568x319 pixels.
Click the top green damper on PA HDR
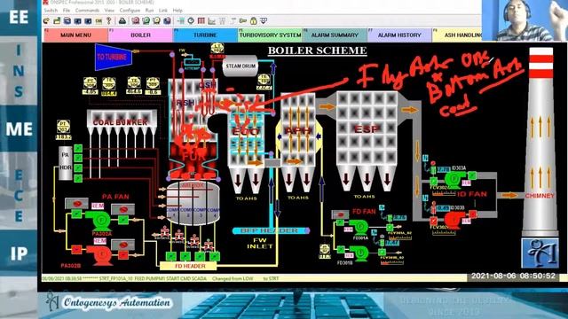point(78,148)
